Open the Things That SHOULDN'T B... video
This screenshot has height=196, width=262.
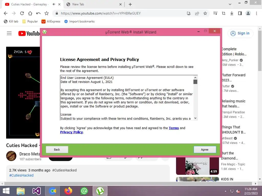233,129
